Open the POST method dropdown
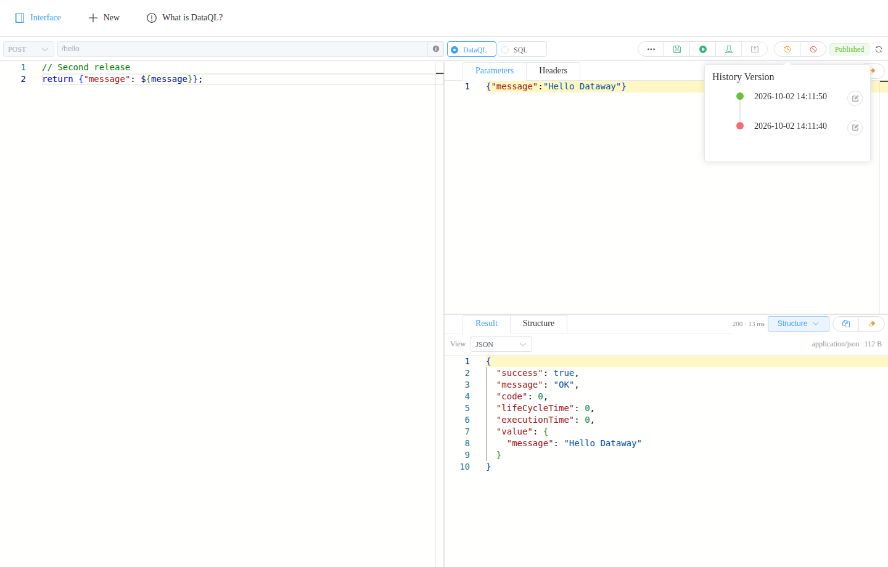This screenshot has height=567, width=888. [28, 49]
